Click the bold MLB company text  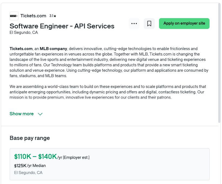[x=53, y=49]
